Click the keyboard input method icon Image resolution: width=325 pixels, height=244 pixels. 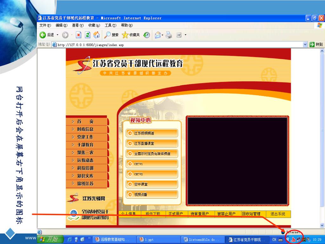point(281,240)
